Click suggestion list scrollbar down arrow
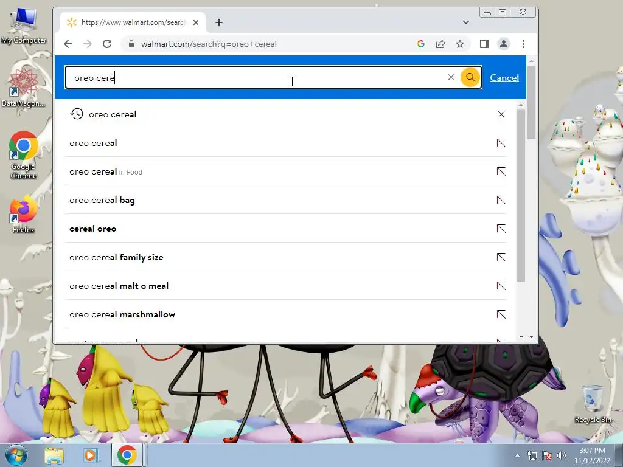 (x=521, y=337)
